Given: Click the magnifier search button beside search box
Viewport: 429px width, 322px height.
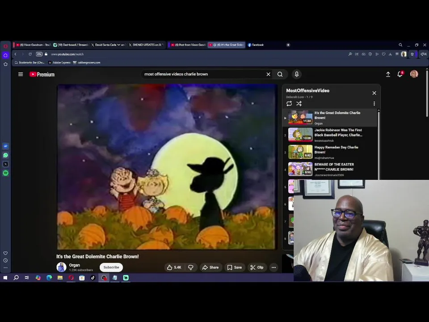Looking at the screenshot, I should tap(280, 74).
